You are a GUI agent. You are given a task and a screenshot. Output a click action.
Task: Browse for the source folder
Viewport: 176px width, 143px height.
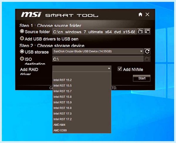(141, 32)
